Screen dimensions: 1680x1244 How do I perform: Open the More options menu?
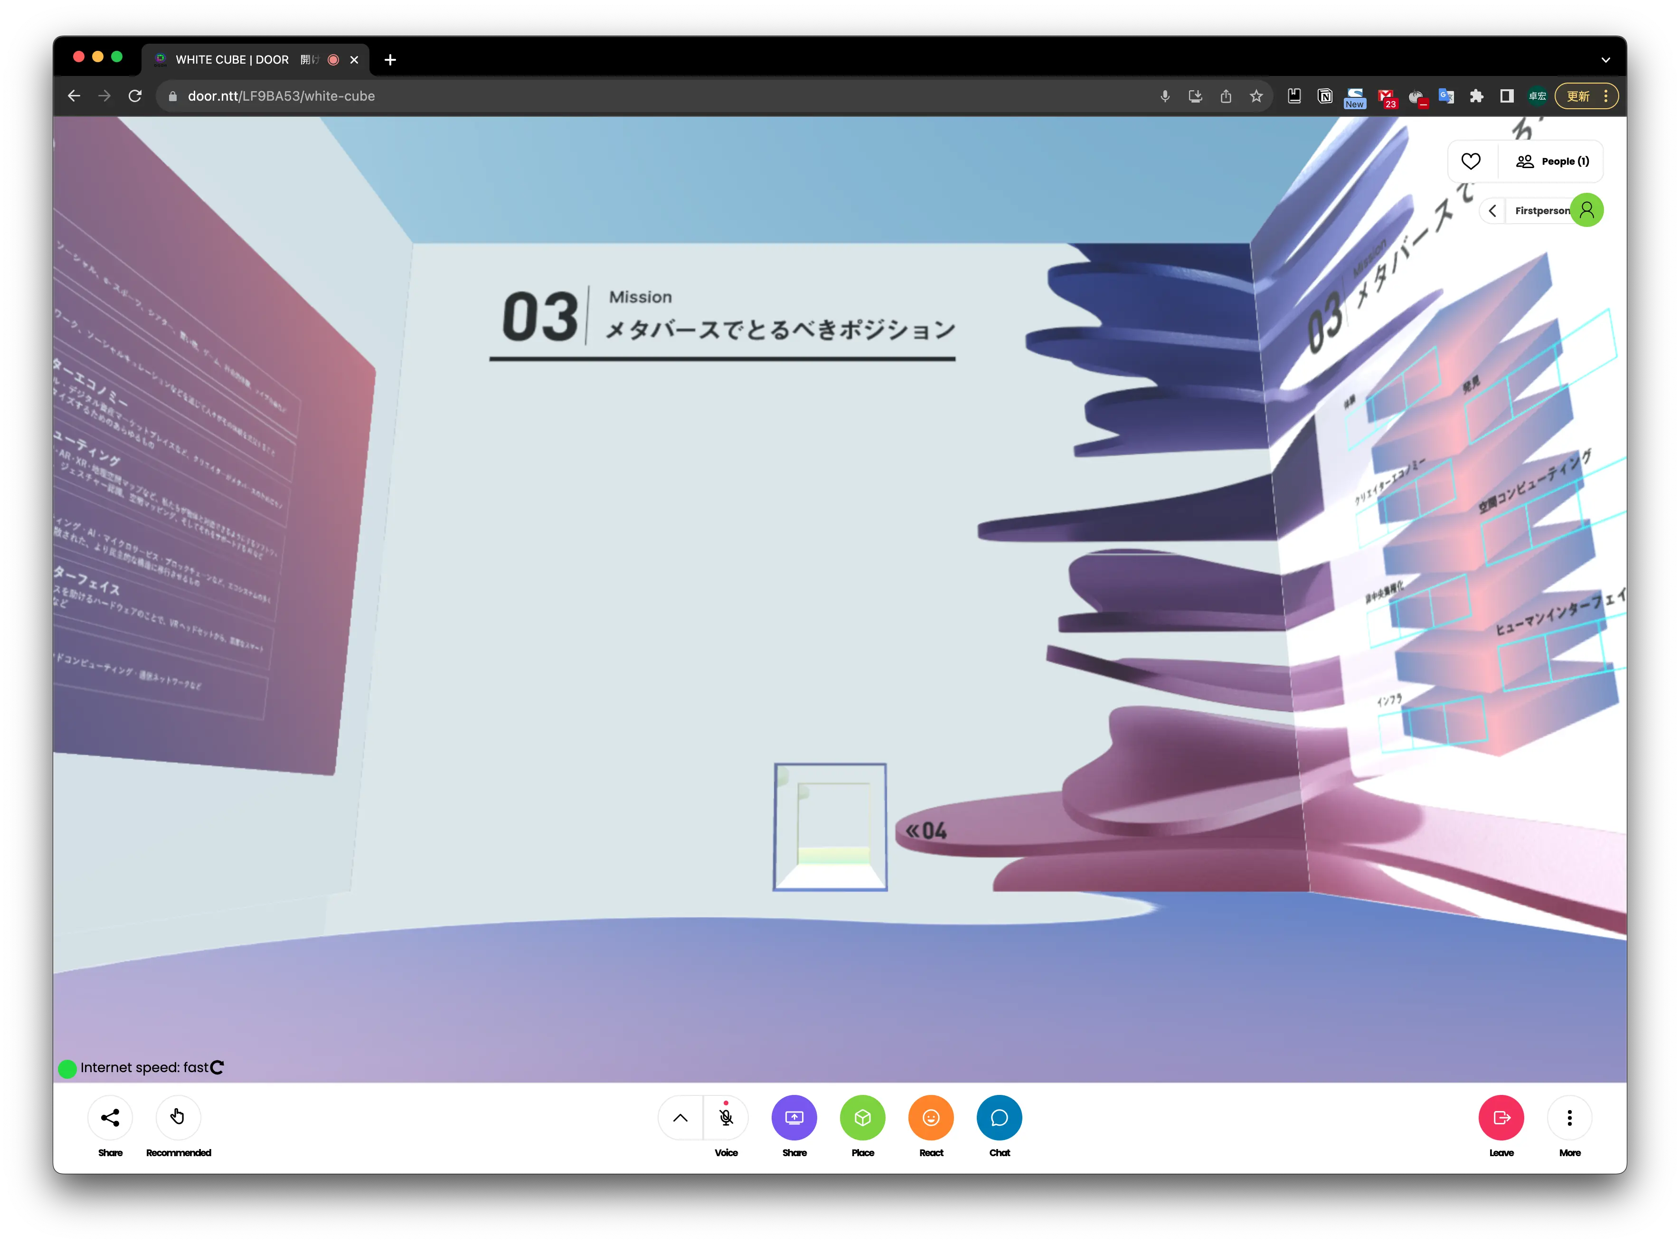[x=1569, y=1118]
